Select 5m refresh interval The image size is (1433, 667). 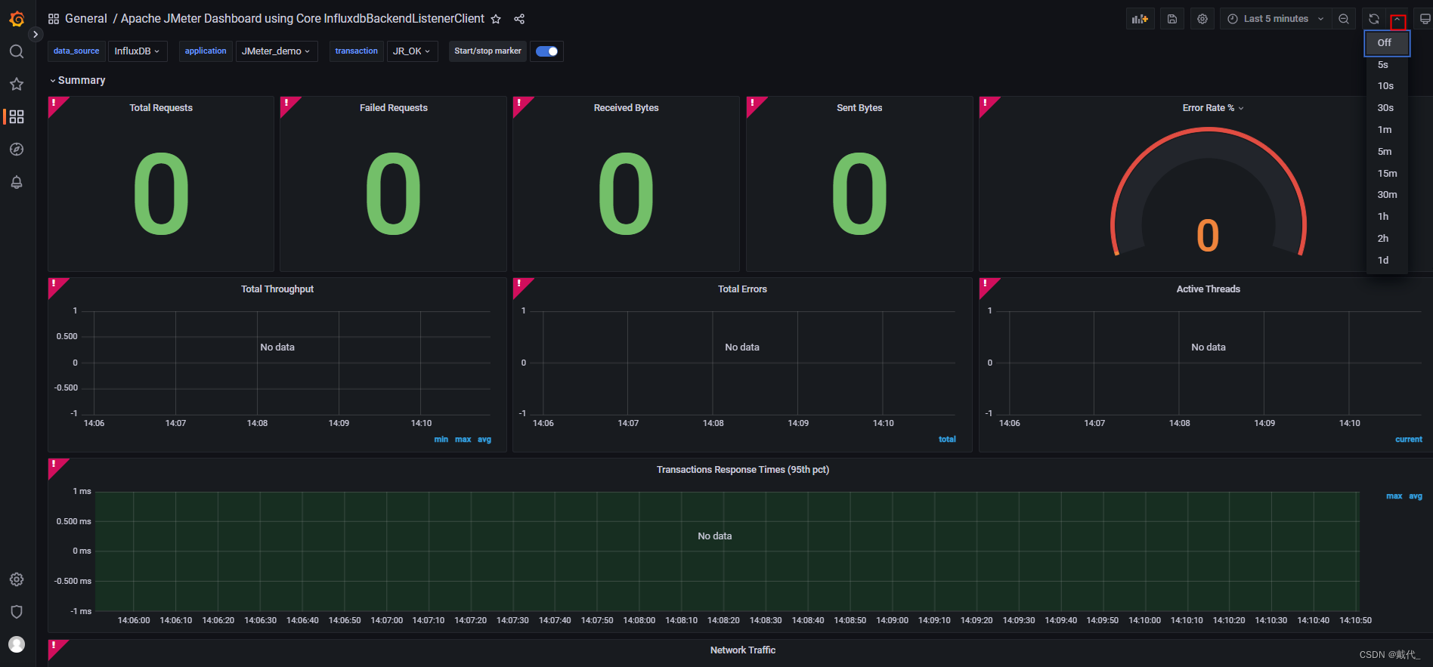[x=1387, y=152]
